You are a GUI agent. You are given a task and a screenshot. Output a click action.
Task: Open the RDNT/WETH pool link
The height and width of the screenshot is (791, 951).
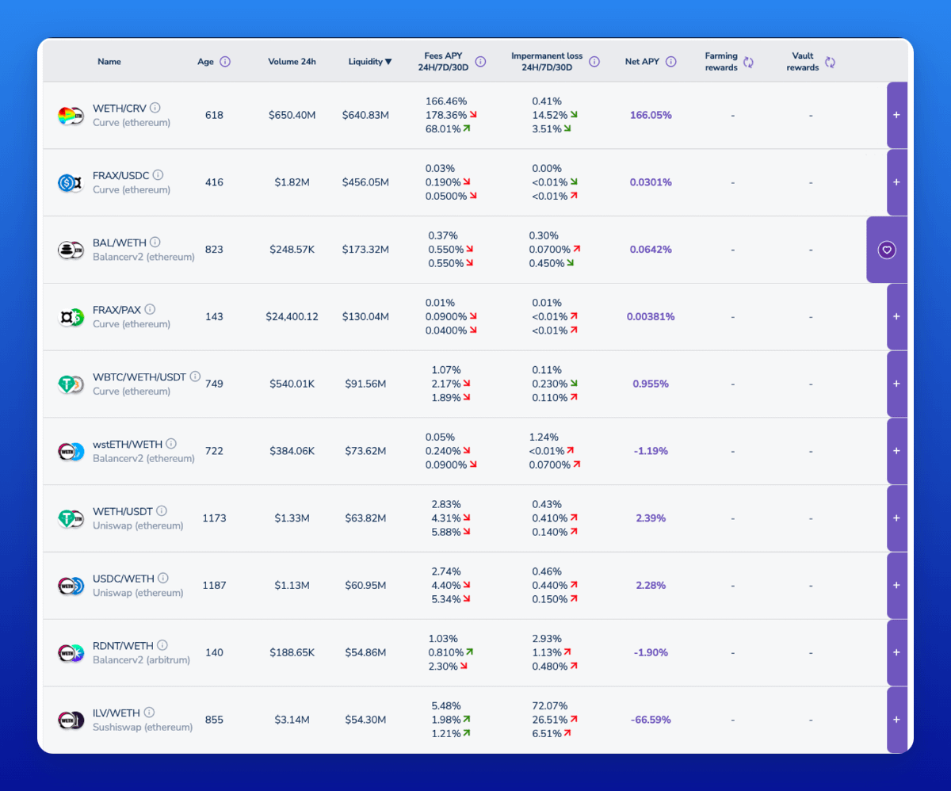(x=122, y=645)
